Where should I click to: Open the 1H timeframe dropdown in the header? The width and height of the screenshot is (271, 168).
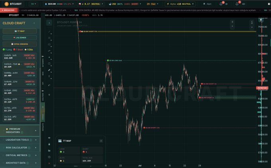click(x=33, y=4)
